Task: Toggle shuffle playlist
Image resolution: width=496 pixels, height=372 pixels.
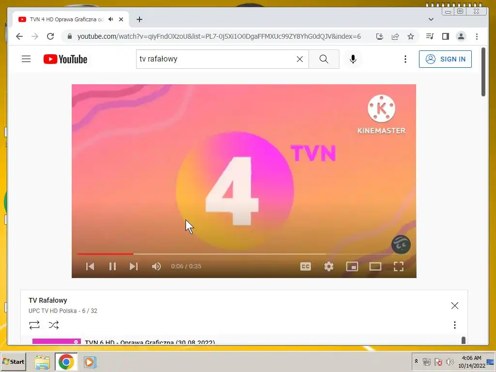Action: [x=54, y=325]
